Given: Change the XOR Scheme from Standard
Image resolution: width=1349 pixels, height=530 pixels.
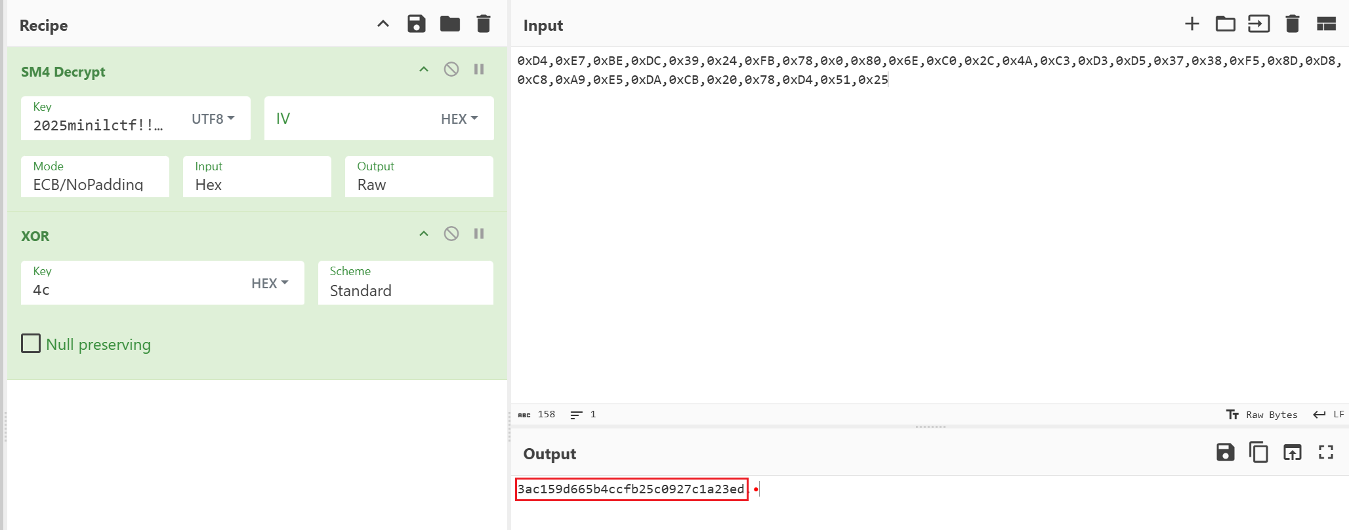Looking at the screenshot, I should click(405, 283).
